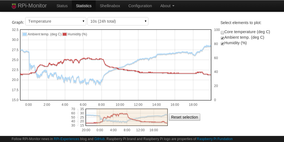Image resolution: width=284 pixels, height=142 pixels.
Task: Click the blue Ambient temp legend swatch
Action: tap(25, 34)
